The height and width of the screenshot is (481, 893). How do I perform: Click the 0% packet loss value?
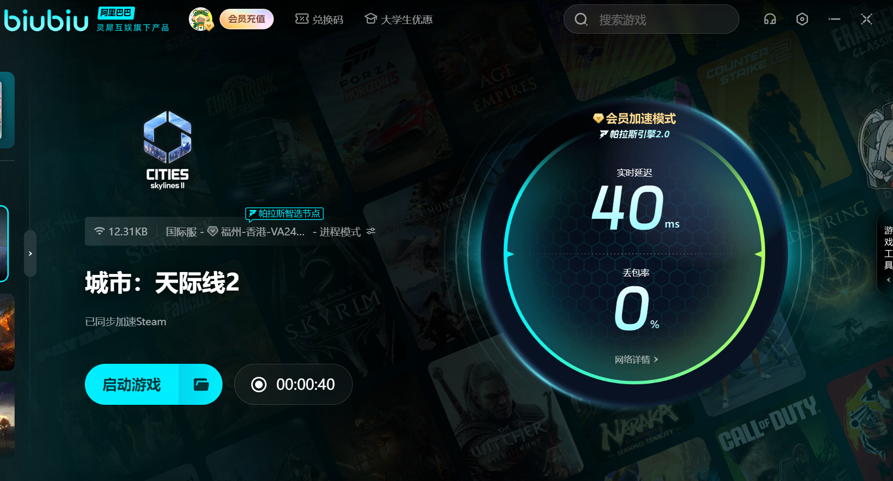[636, 308]
